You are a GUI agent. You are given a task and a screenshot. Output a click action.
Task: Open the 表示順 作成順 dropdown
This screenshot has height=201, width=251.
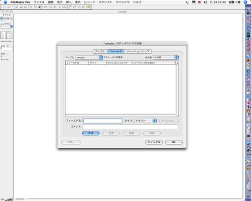[x=166, y=57]
